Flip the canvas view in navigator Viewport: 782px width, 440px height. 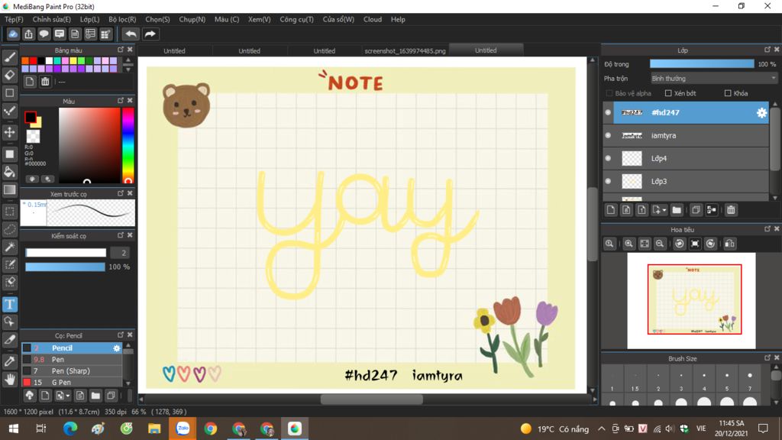pos(729,244)
